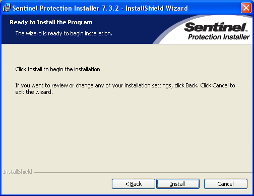Click the Sentinel logo in the banner

[215, 27]
